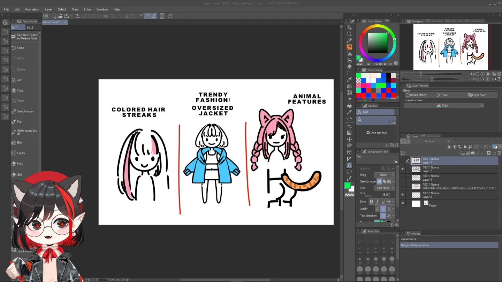Click the Save icon in command bar
This screenshot has width=502, height=282.
(66, 16)
